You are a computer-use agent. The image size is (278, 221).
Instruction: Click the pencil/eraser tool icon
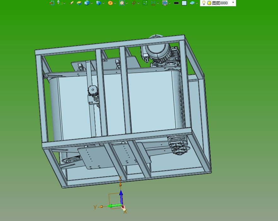71,3
